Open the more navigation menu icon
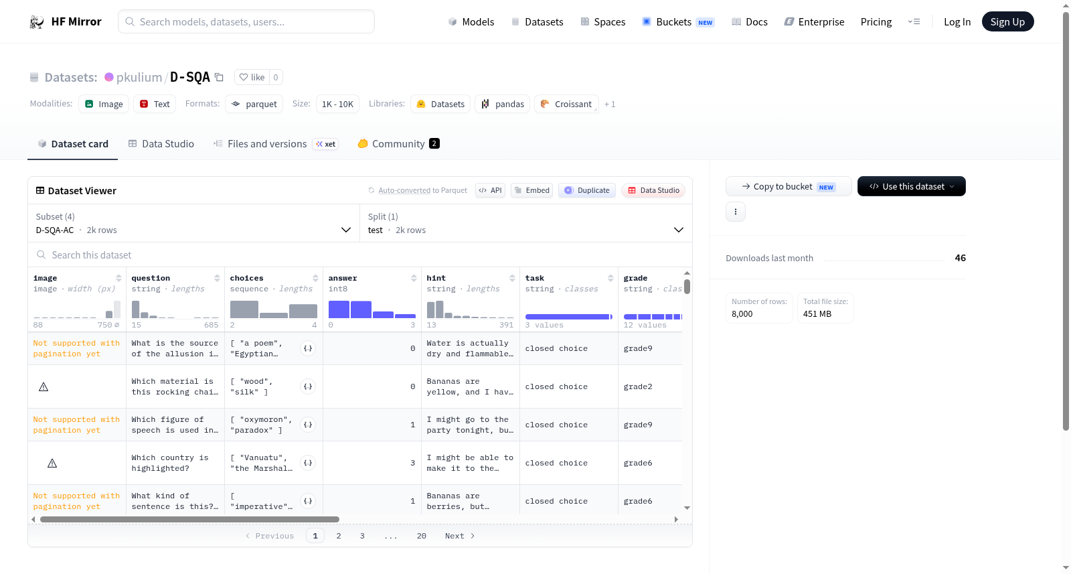 (914, 22)
